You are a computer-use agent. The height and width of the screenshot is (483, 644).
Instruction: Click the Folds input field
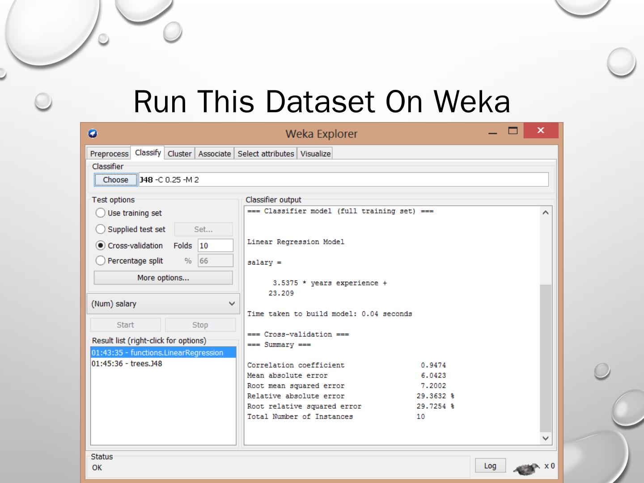point(215,246)
